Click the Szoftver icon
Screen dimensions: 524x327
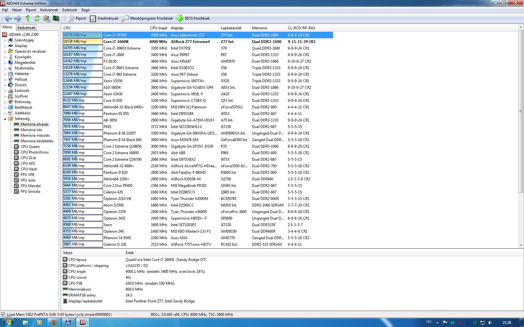pyautogui.click(x=11, y=96)
